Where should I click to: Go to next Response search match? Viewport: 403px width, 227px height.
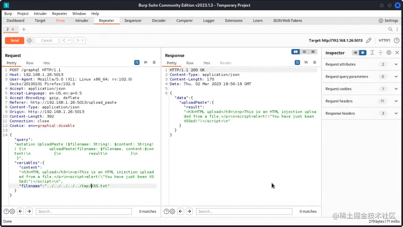click(x=189, y=211)
